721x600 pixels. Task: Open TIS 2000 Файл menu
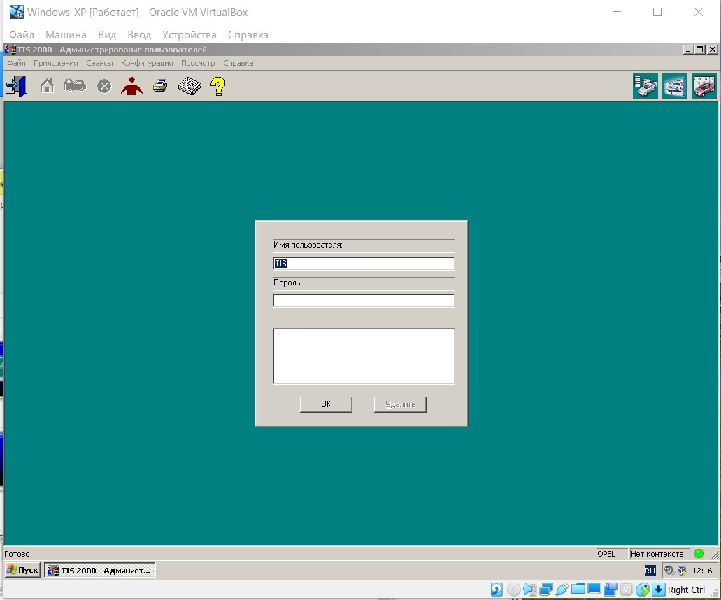click(16, 63)
